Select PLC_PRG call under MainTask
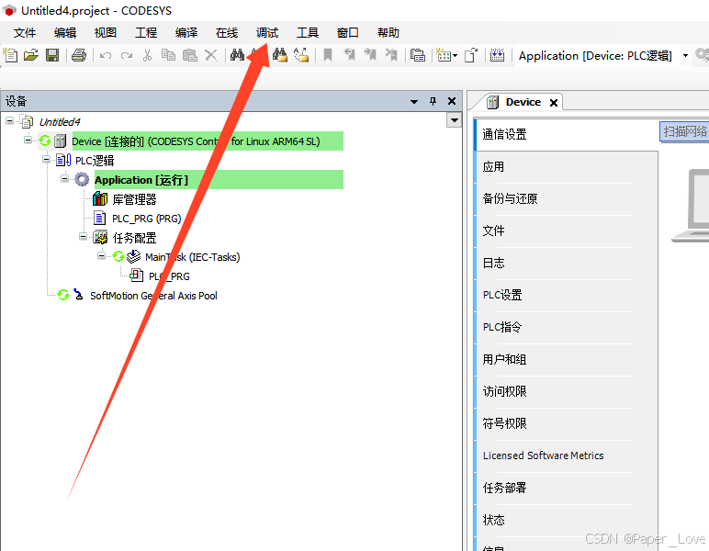Viewport: 709px width, 551px height. 169,276
